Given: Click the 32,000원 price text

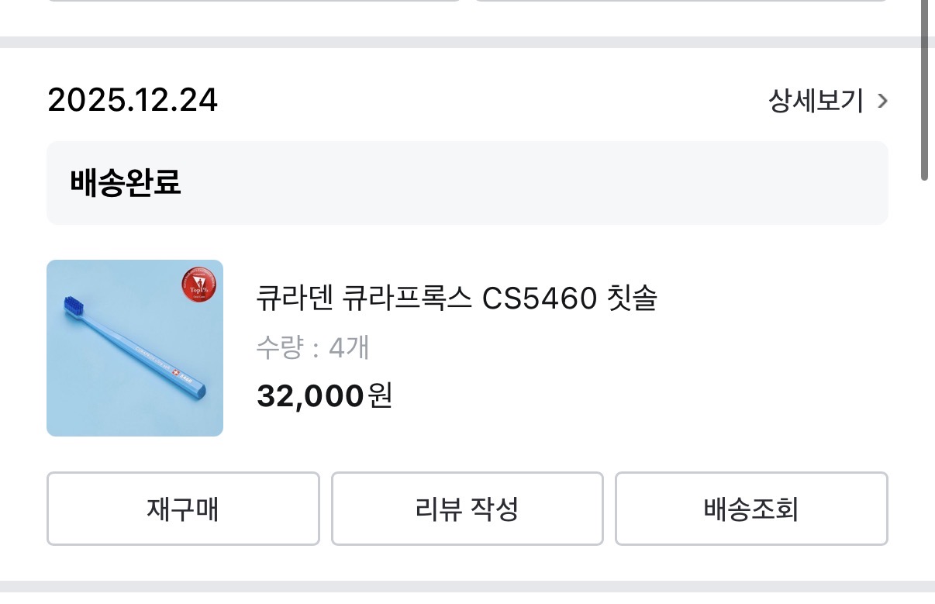Looking at the screenshot, I should tap(324, 396).
